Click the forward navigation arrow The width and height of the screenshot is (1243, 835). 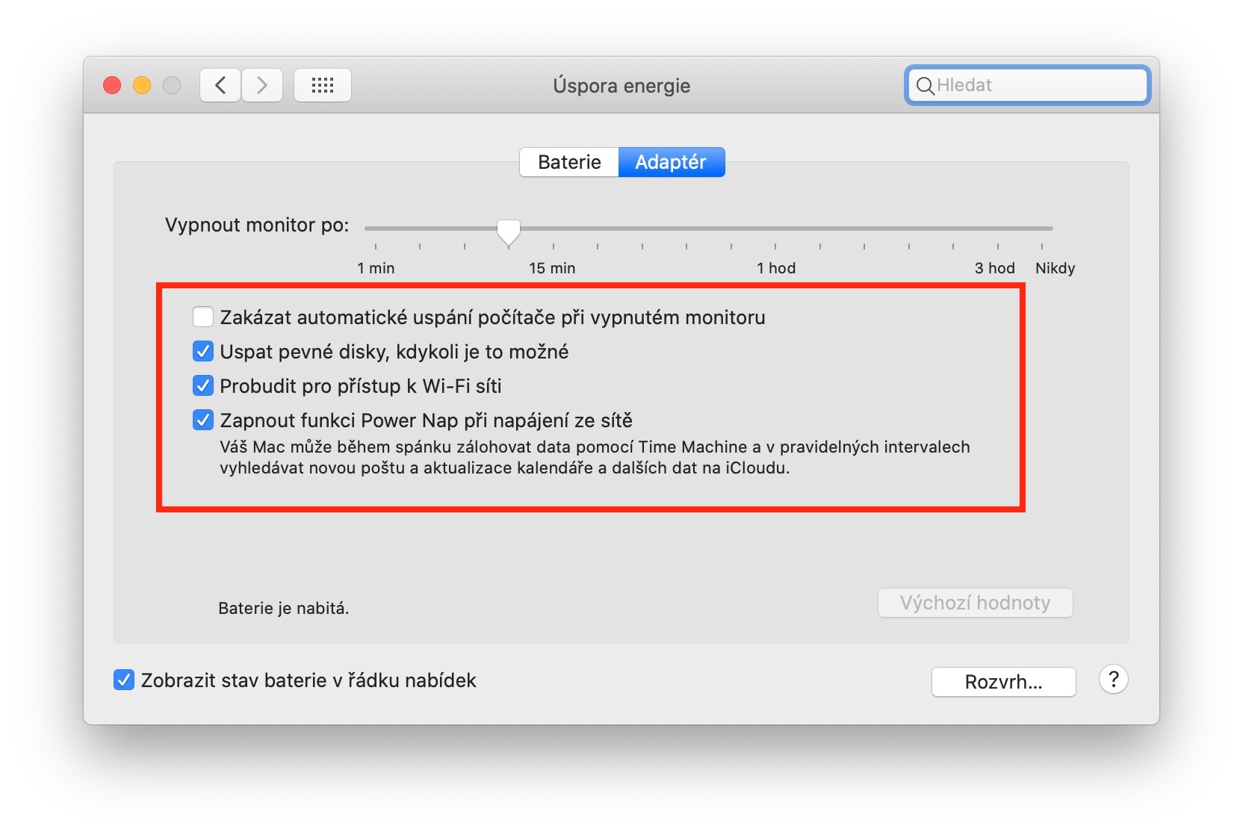click(x=262, y=85)
